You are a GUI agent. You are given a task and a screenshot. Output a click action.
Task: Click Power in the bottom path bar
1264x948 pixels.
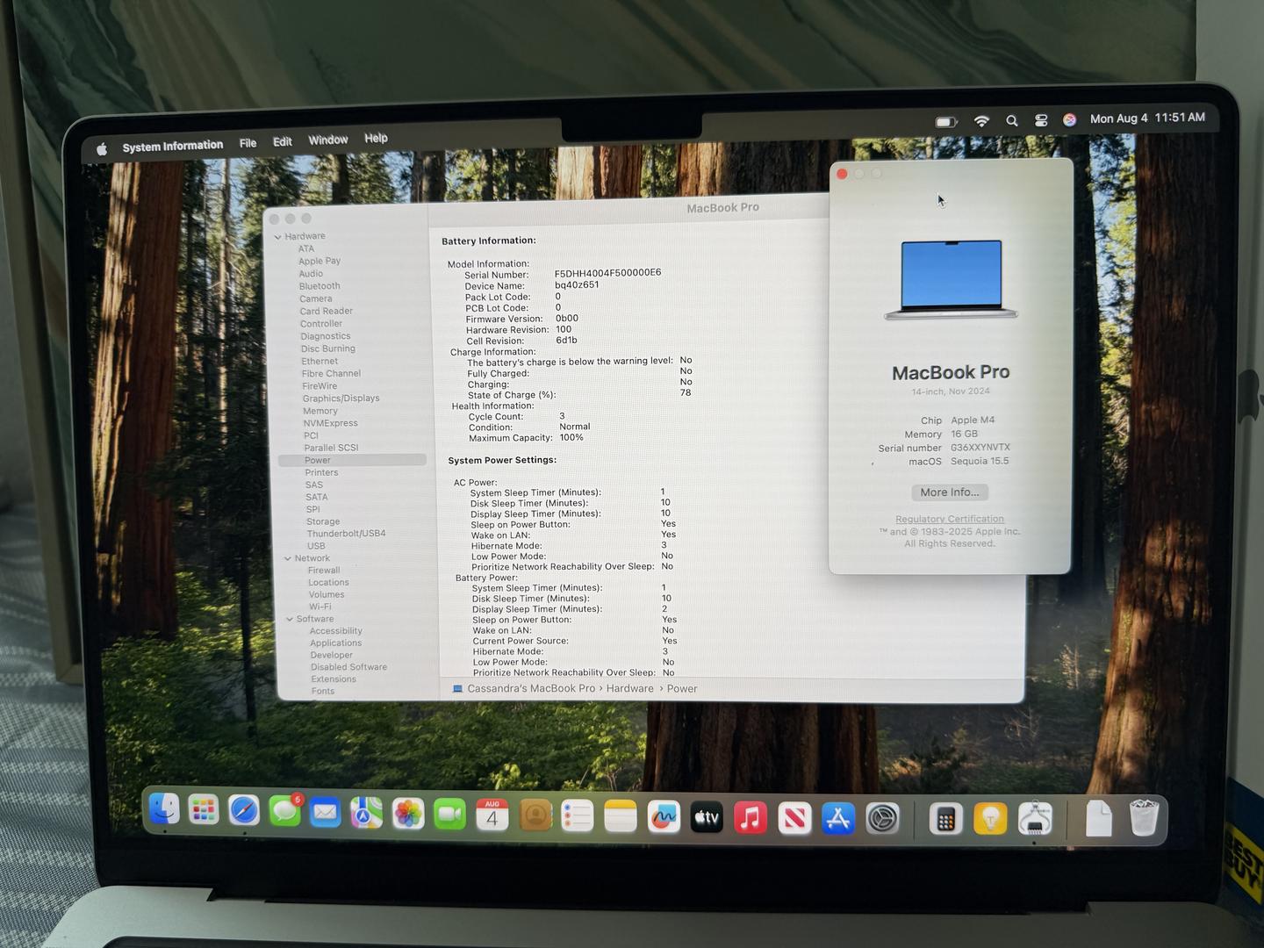682,688
